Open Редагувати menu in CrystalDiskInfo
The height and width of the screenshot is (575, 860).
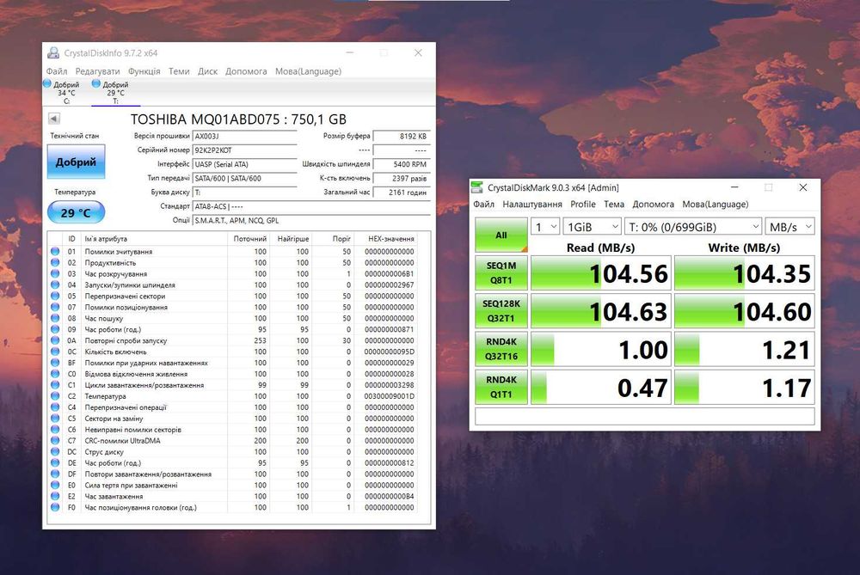(98, 71)
